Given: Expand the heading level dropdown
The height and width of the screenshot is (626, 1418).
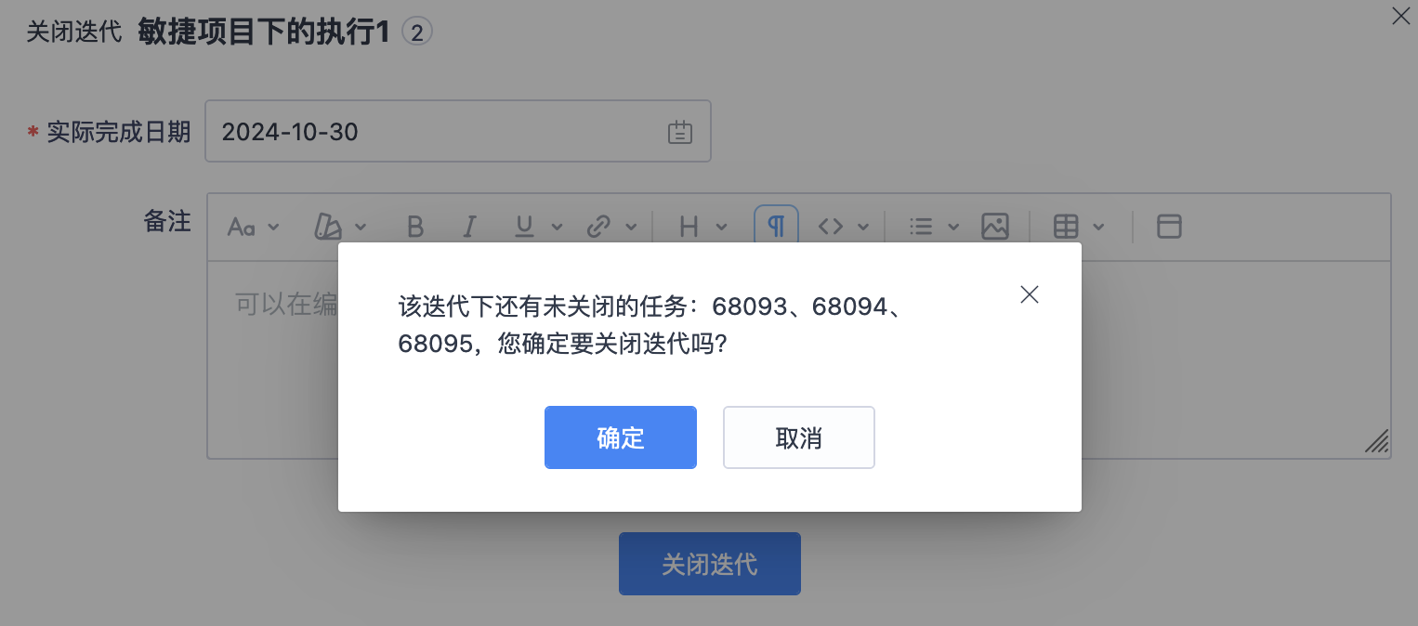Looking at the screenshot, I should [x=721, y=227].
